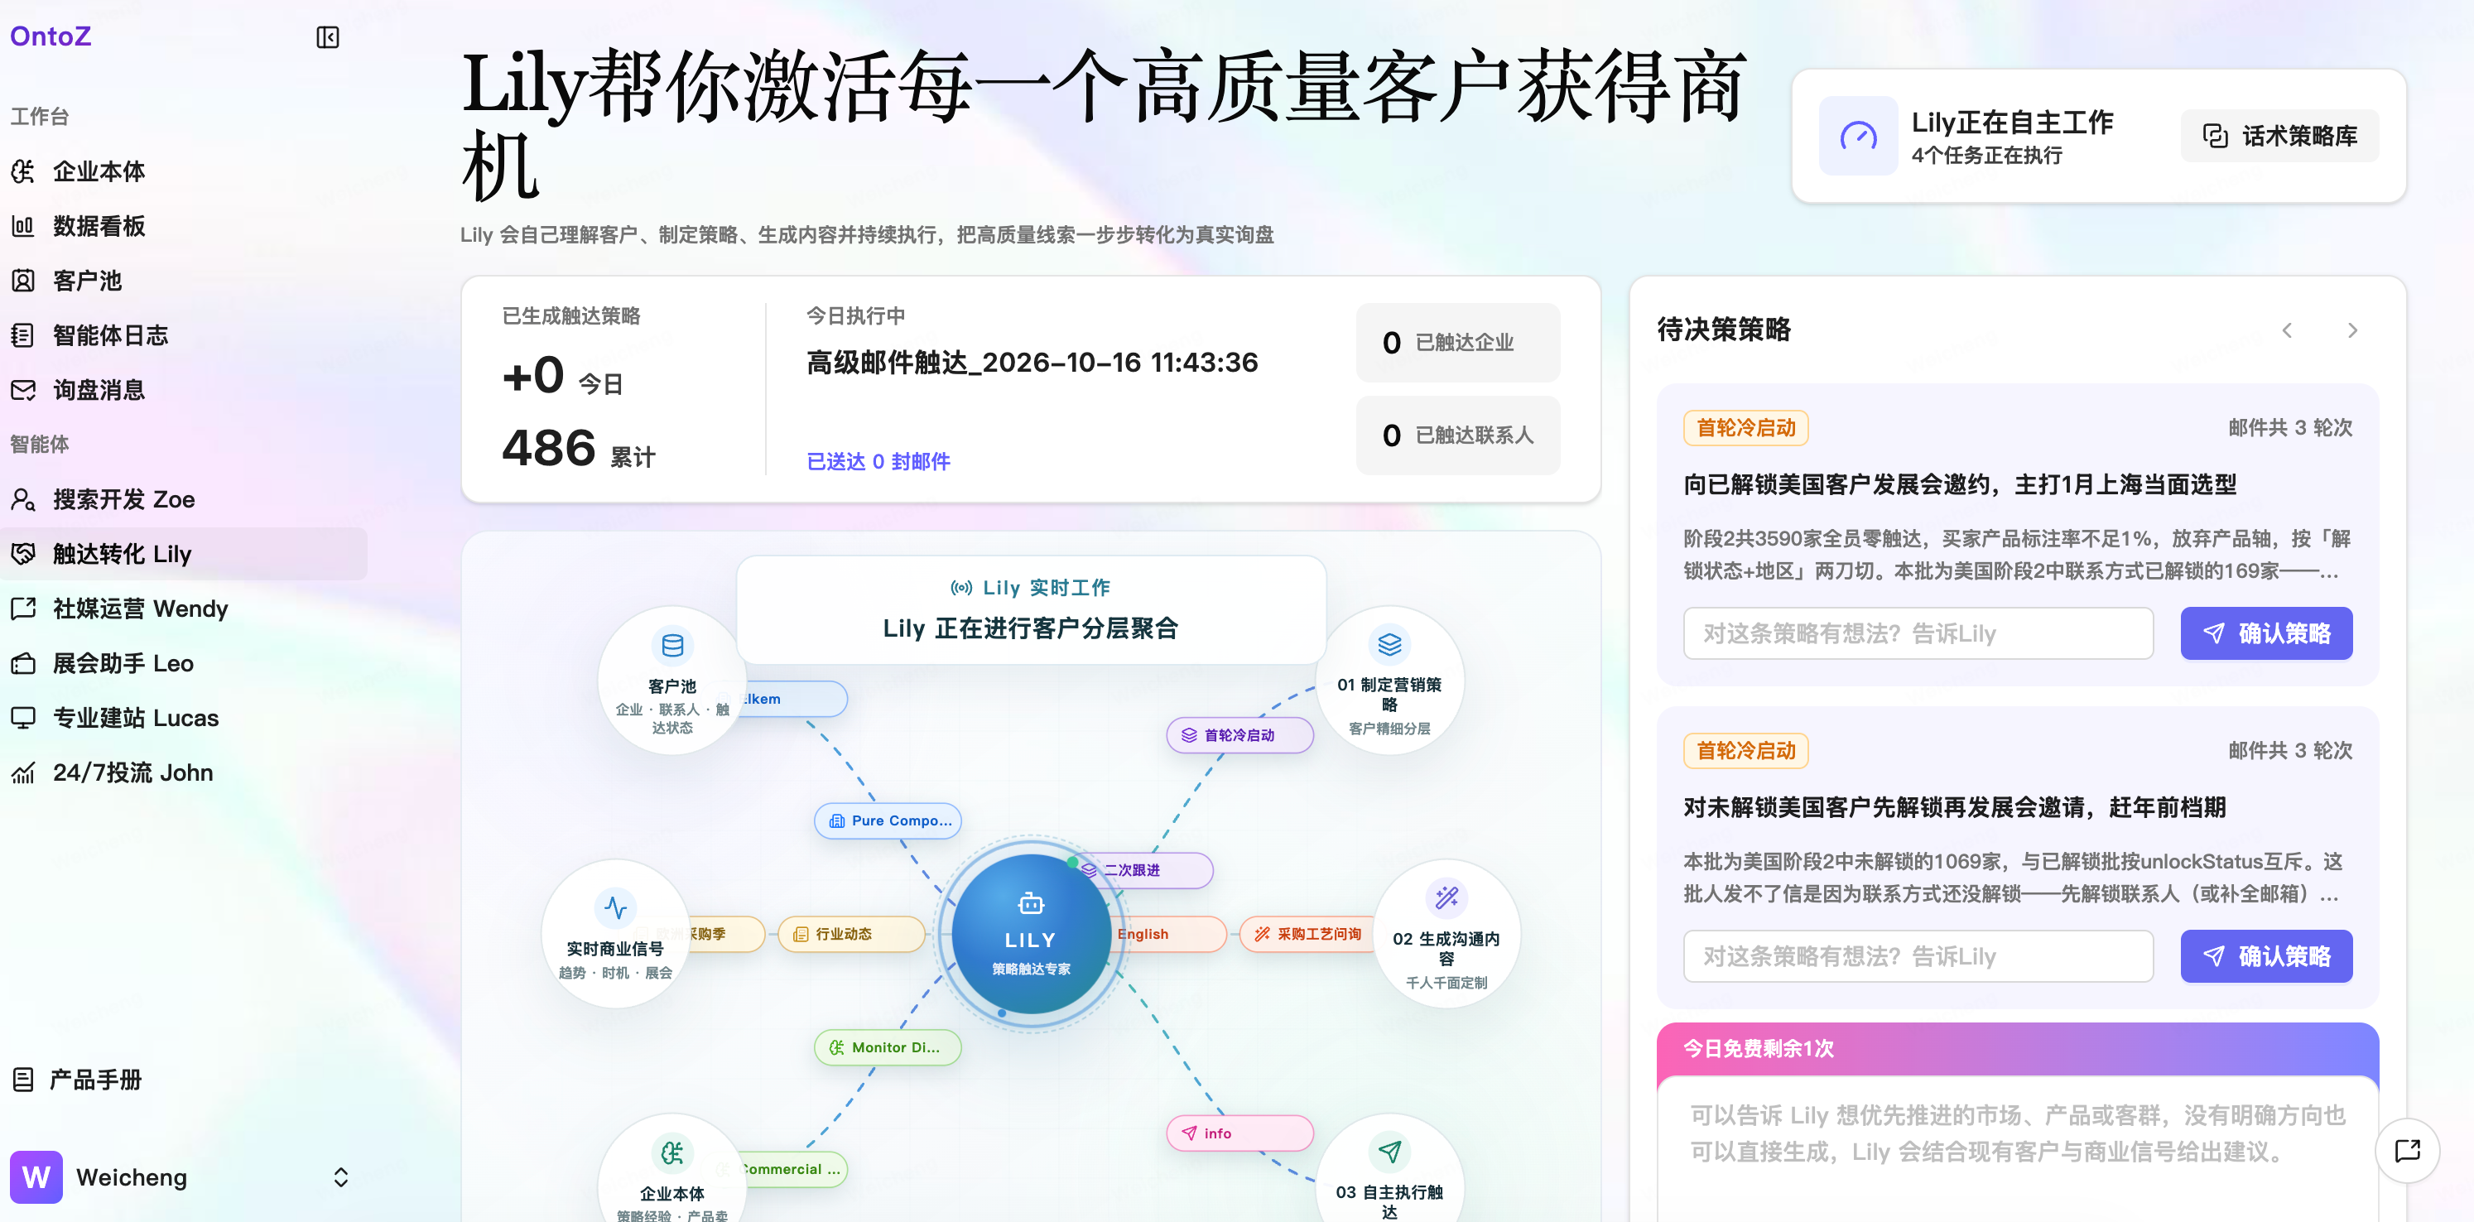Open the 话术策略库 library
This screenshot has width=2474, height=1222.
(x=2279, y=137)
